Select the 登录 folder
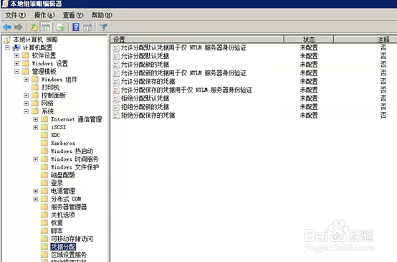Screen dimensions: 397x262 [57, 183]
